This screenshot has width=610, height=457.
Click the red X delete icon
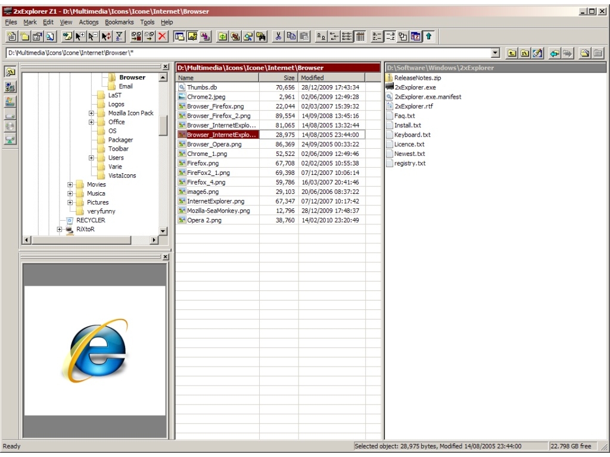[162, 36]
